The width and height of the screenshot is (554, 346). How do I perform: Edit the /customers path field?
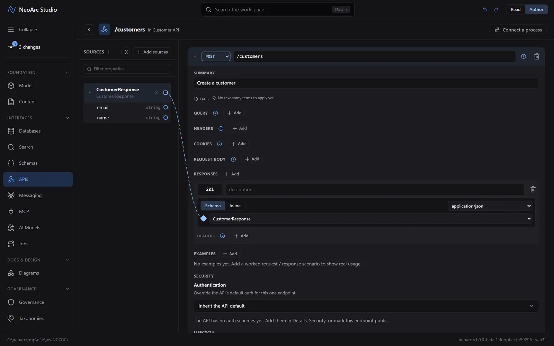(x=374, y=56)
